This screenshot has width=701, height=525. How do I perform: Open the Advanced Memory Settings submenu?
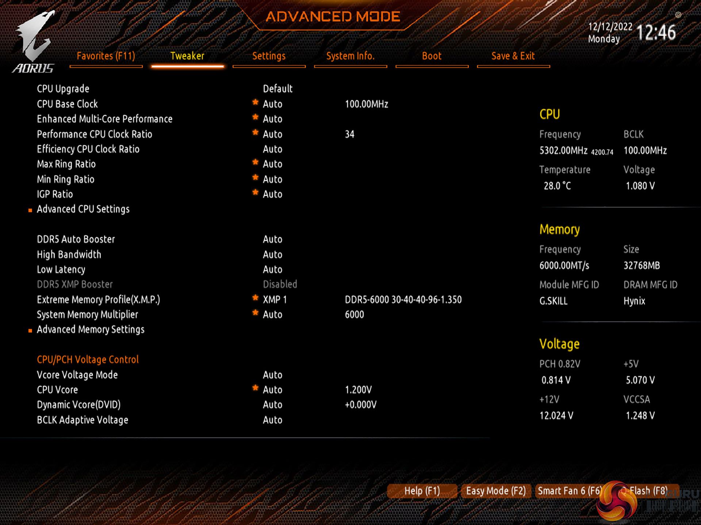[91, 330]
